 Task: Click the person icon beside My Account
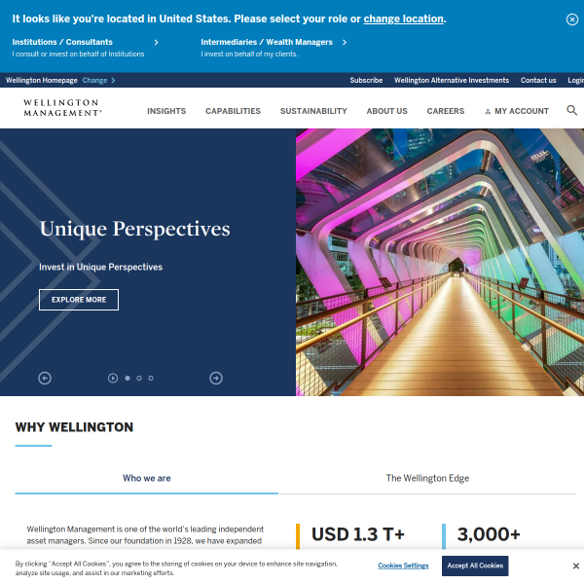[488, 111]
